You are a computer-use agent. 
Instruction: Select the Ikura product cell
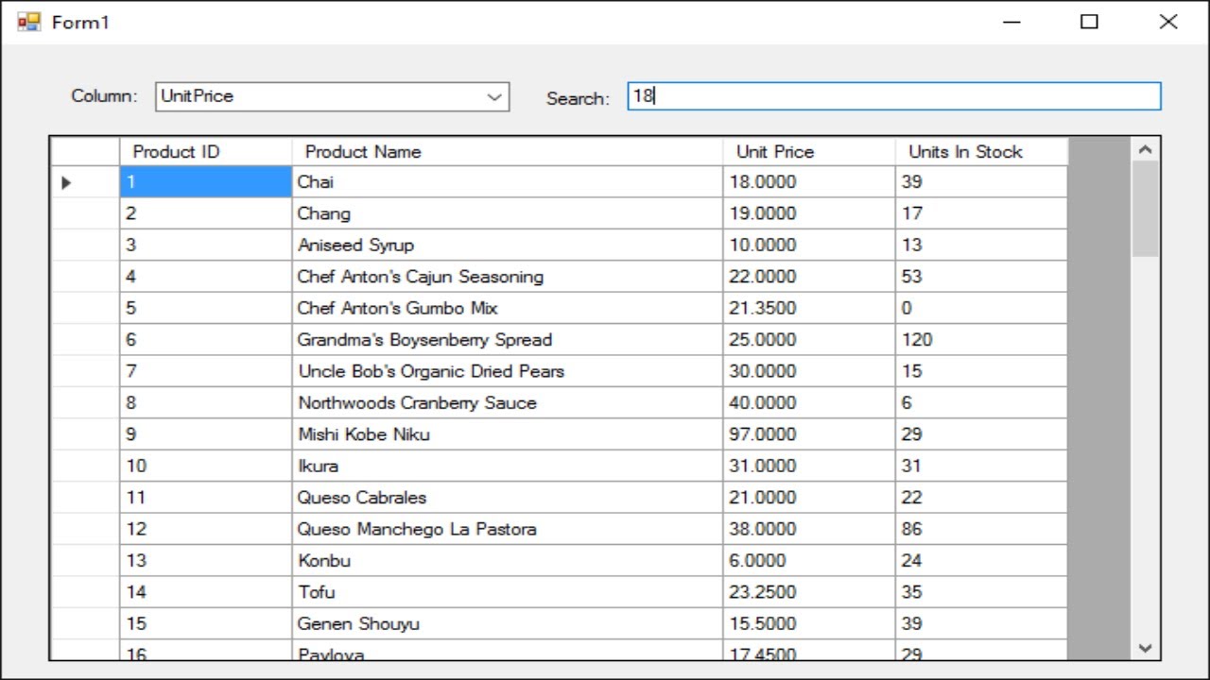tap(508, 466)
